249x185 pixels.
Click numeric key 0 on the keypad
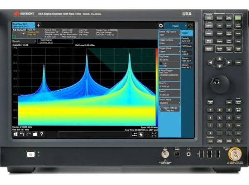(x=210, y=133)
